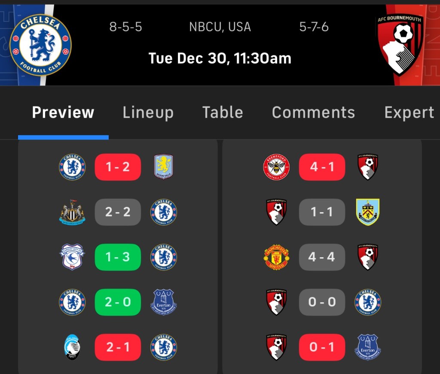The image size is (440, 374).
Task: Open the Atalanta team crest
Action: coord(72,347)
